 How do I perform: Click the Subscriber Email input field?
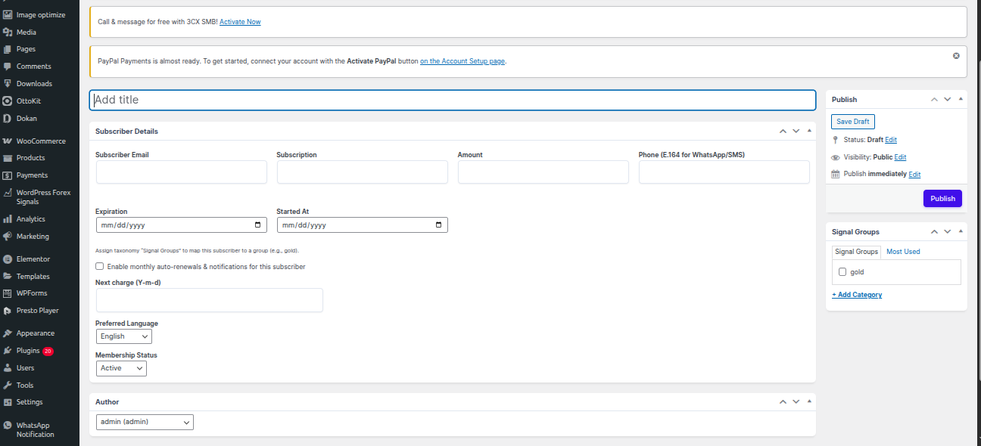pyautogui.click(x=182, y=172)
